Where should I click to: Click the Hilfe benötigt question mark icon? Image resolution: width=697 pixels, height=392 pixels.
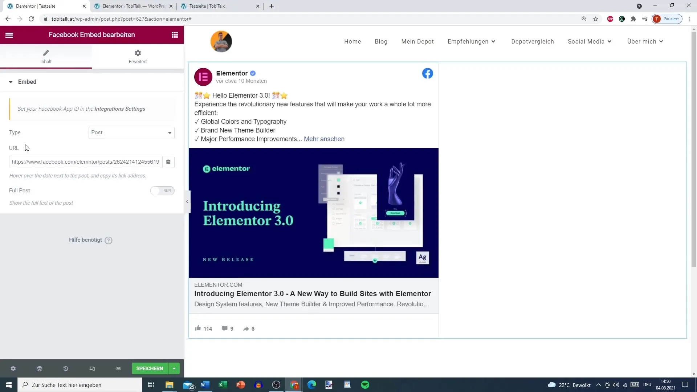(109, 240)
